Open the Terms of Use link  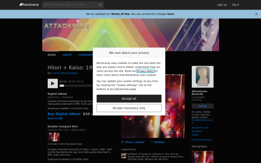pos(120,14)
